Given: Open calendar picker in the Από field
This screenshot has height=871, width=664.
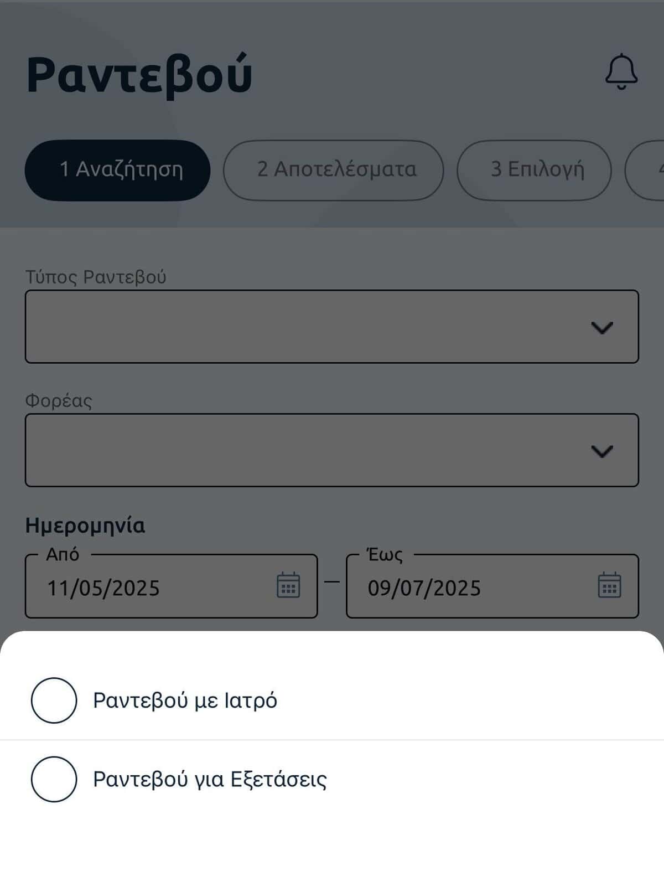Looking at the screenshot, I should click(x=288, y=585).
